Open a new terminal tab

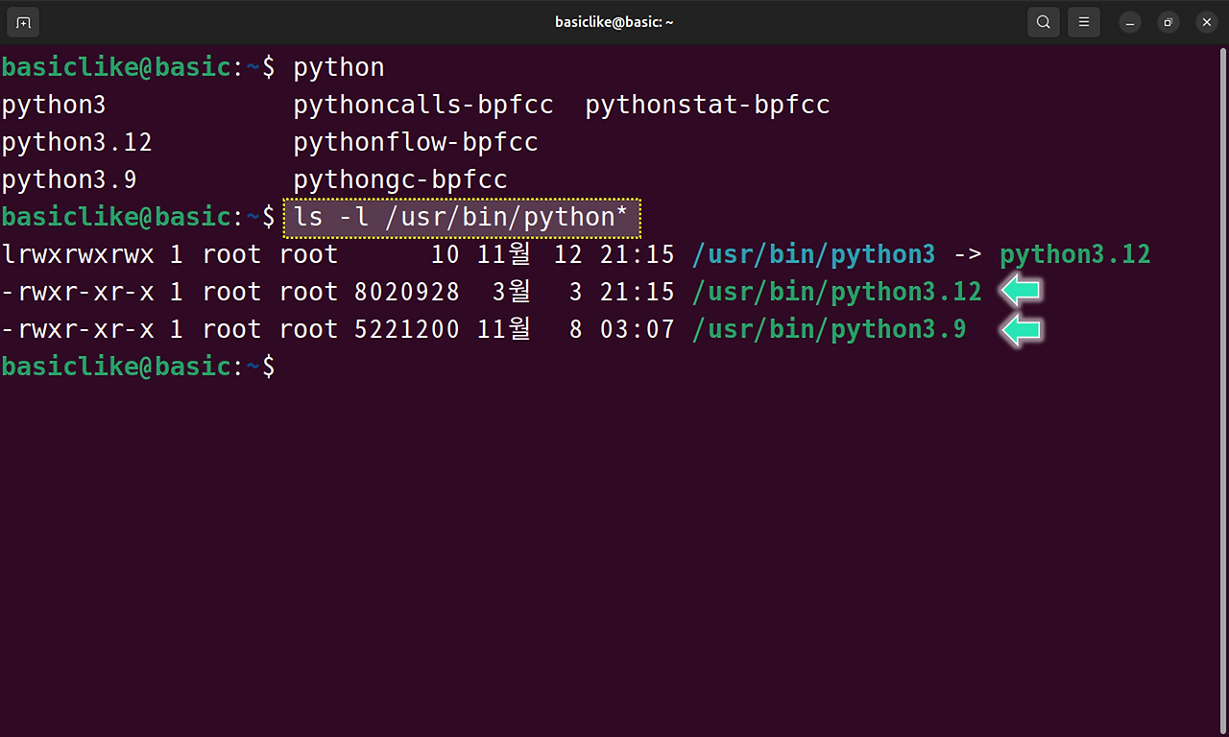click(x=23, y=22)
